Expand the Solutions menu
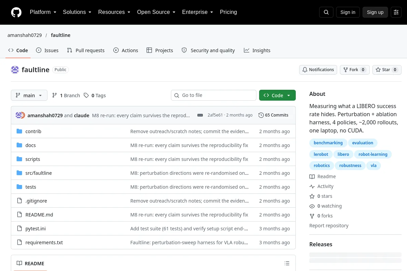 point(77,12)
